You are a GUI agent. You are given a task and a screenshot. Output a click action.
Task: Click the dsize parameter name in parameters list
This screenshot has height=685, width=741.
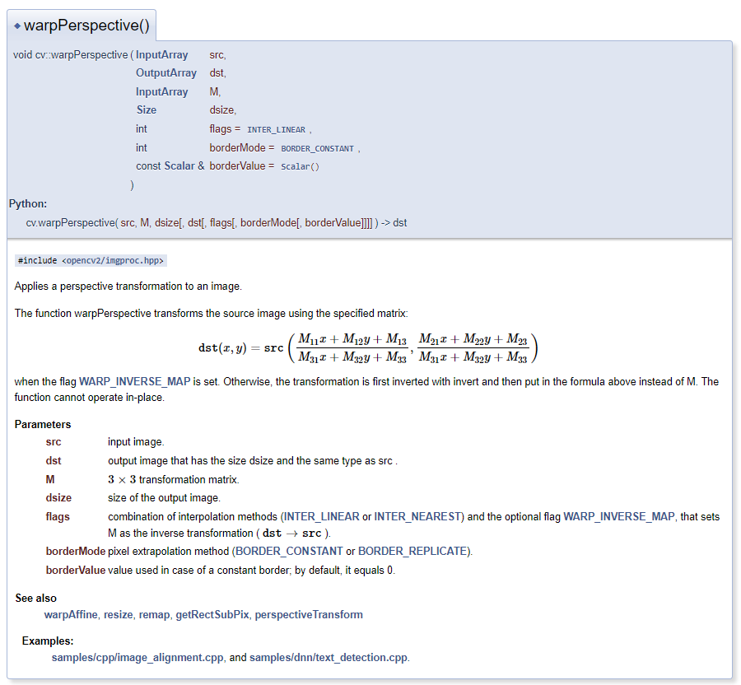pos(58,497)
